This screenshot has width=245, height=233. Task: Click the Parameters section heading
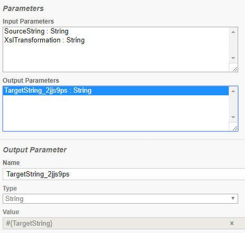click(23, 8)
